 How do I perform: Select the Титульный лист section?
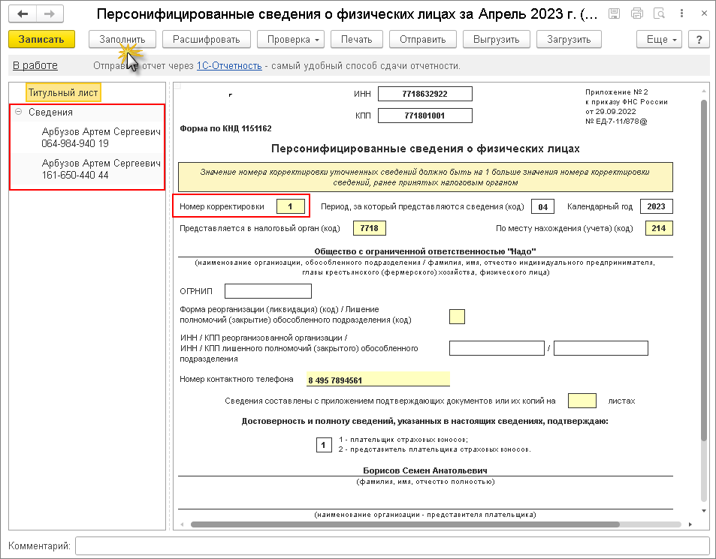pyautogui.click(x=63, y=92)
